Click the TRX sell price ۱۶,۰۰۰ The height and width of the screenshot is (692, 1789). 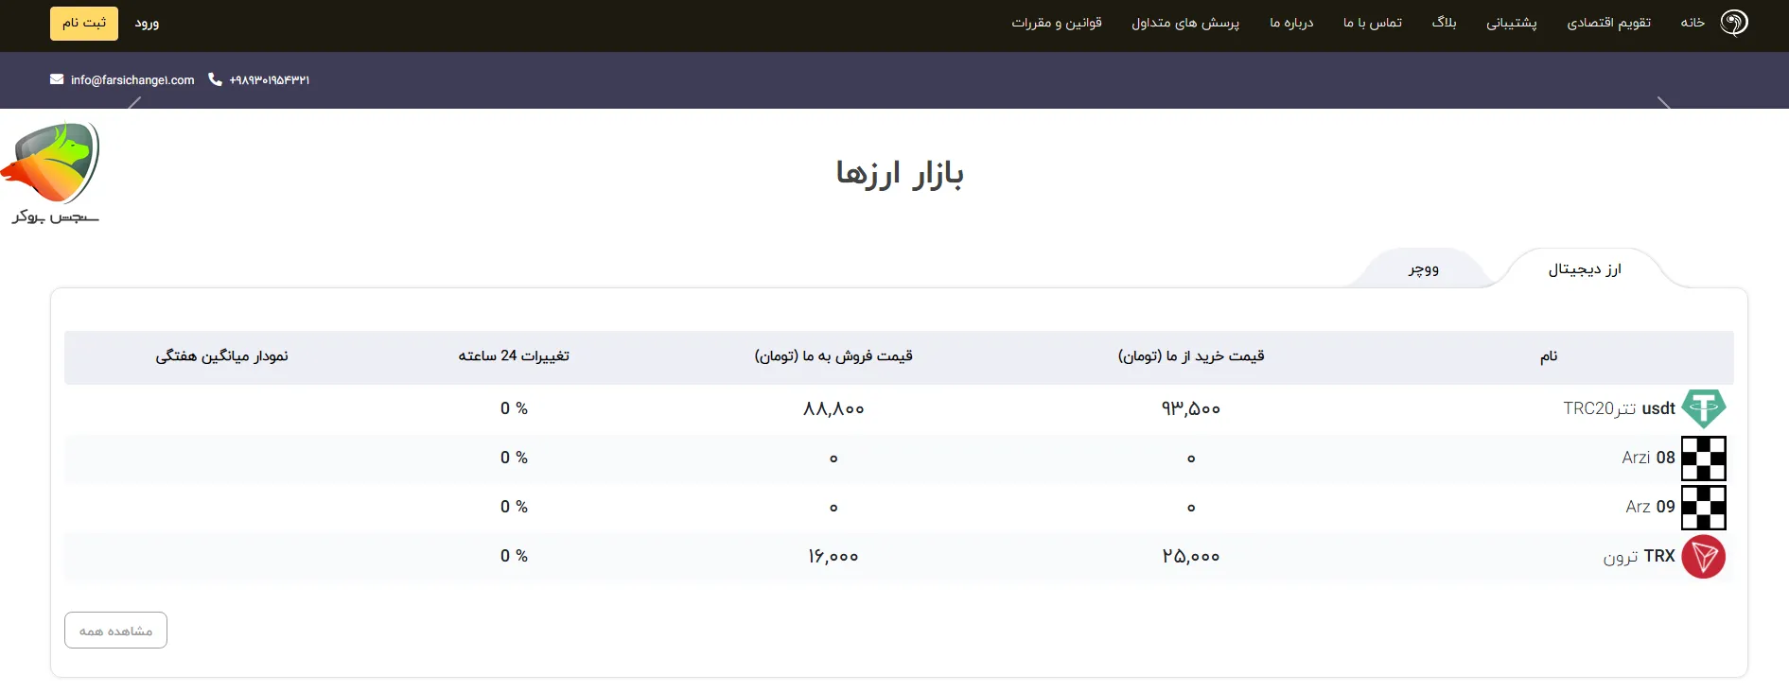833,557
